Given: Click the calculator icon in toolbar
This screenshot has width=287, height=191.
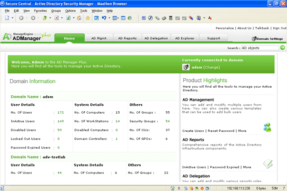Looking at the screenshot, I should (170, 18).
